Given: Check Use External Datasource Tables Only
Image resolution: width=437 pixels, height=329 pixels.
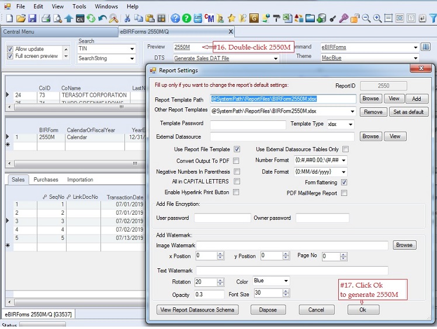Looking at the screenshot, I should point(346,149).
